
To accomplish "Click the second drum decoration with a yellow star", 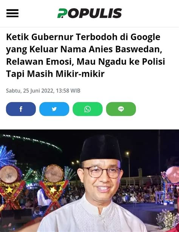I will 54,173.
